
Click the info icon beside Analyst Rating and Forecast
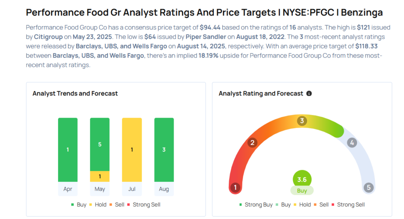309,94
